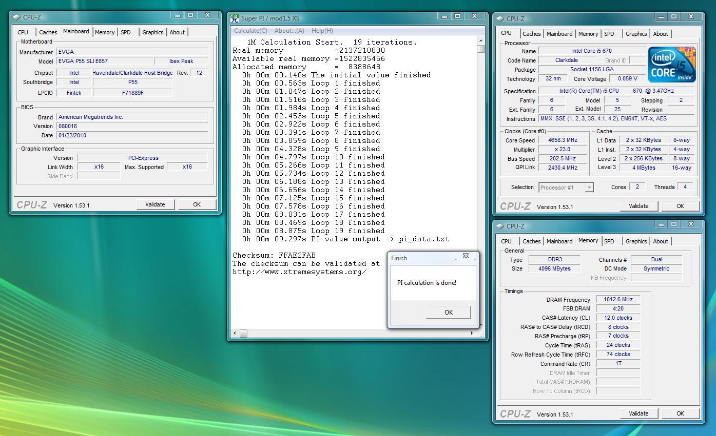Select Memory tab in top-right CPU-Z window
The image size is (716, 436).
click(x=588, y=34)
